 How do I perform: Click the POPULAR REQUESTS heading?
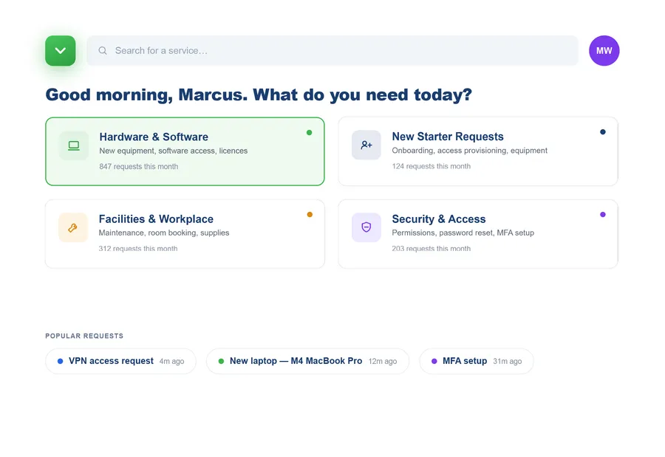tap(84, 336)
